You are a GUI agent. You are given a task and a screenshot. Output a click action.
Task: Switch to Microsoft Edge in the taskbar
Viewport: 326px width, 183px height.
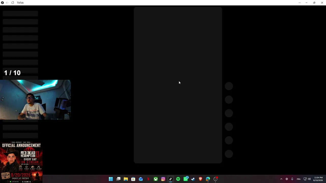(208, 179)
